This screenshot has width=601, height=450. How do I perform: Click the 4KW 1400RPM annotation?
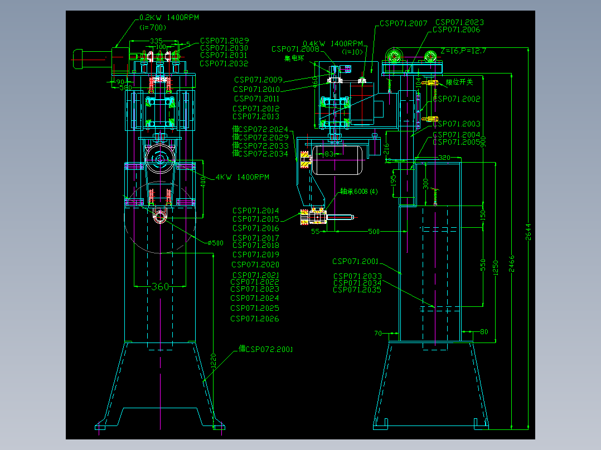(242, 177)
